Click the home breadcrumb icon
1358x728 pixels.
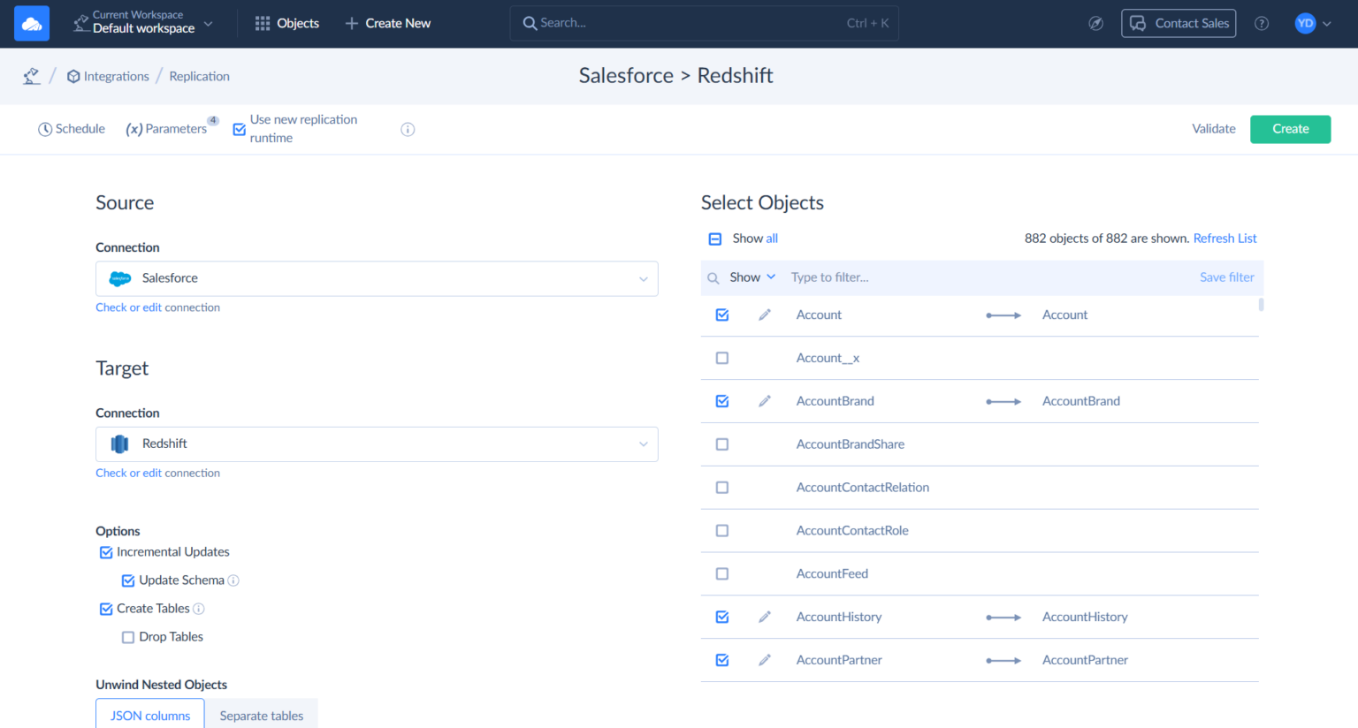[x=32, y=77]
